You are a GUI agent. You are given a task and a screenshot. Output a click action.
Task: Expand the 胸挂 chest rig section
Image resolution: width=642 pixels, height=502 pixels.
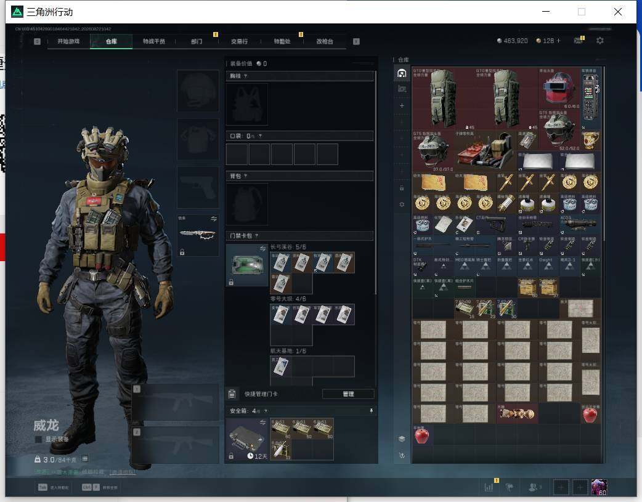(x=299, y=76)
